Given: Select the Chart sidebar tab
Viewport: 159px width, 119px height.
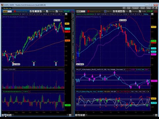Looking at the screenshot, I should [x=73, y=58].
